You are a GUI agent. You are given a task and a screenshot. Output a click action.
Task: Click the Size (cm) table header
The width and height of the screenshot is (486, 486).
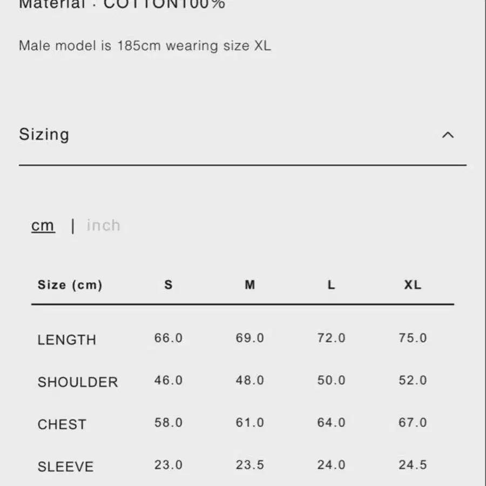[x=70, y=285]
